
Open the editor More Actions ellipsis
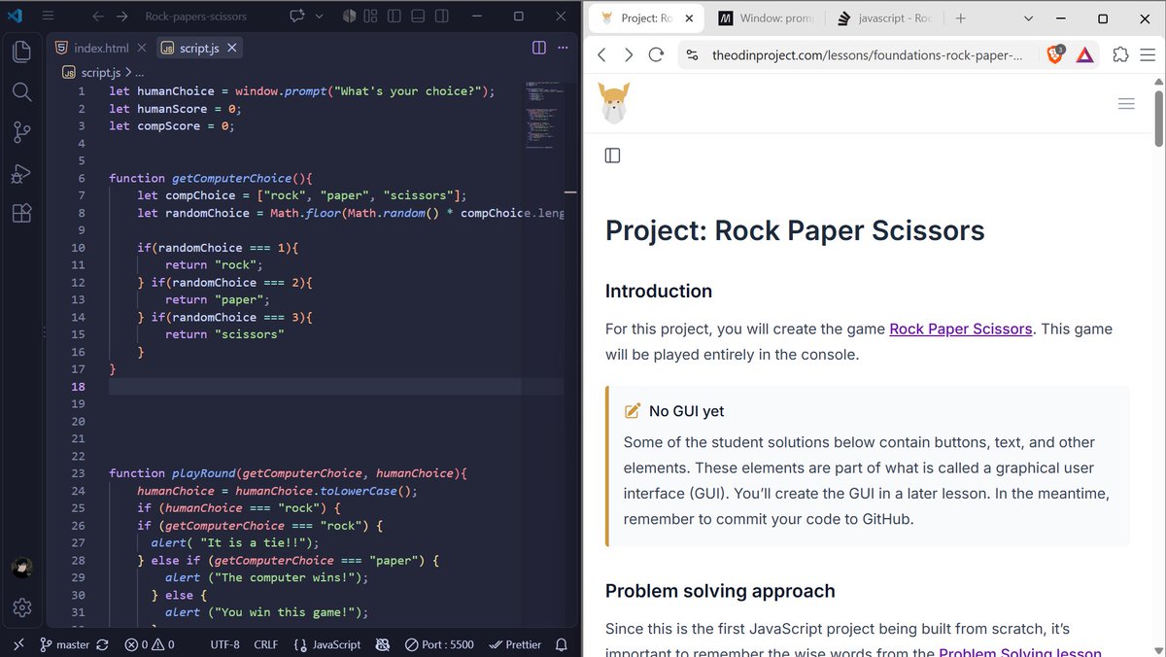click(564, 48)
